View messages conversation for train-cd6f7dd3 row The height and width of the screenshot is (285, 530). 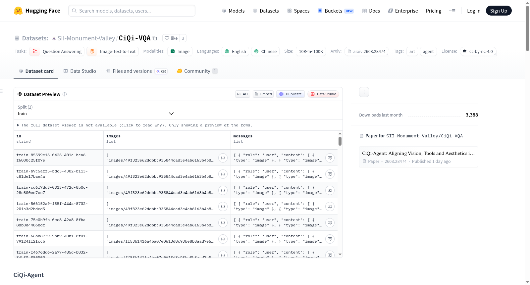pyautogui.click(x=330, y=190)
